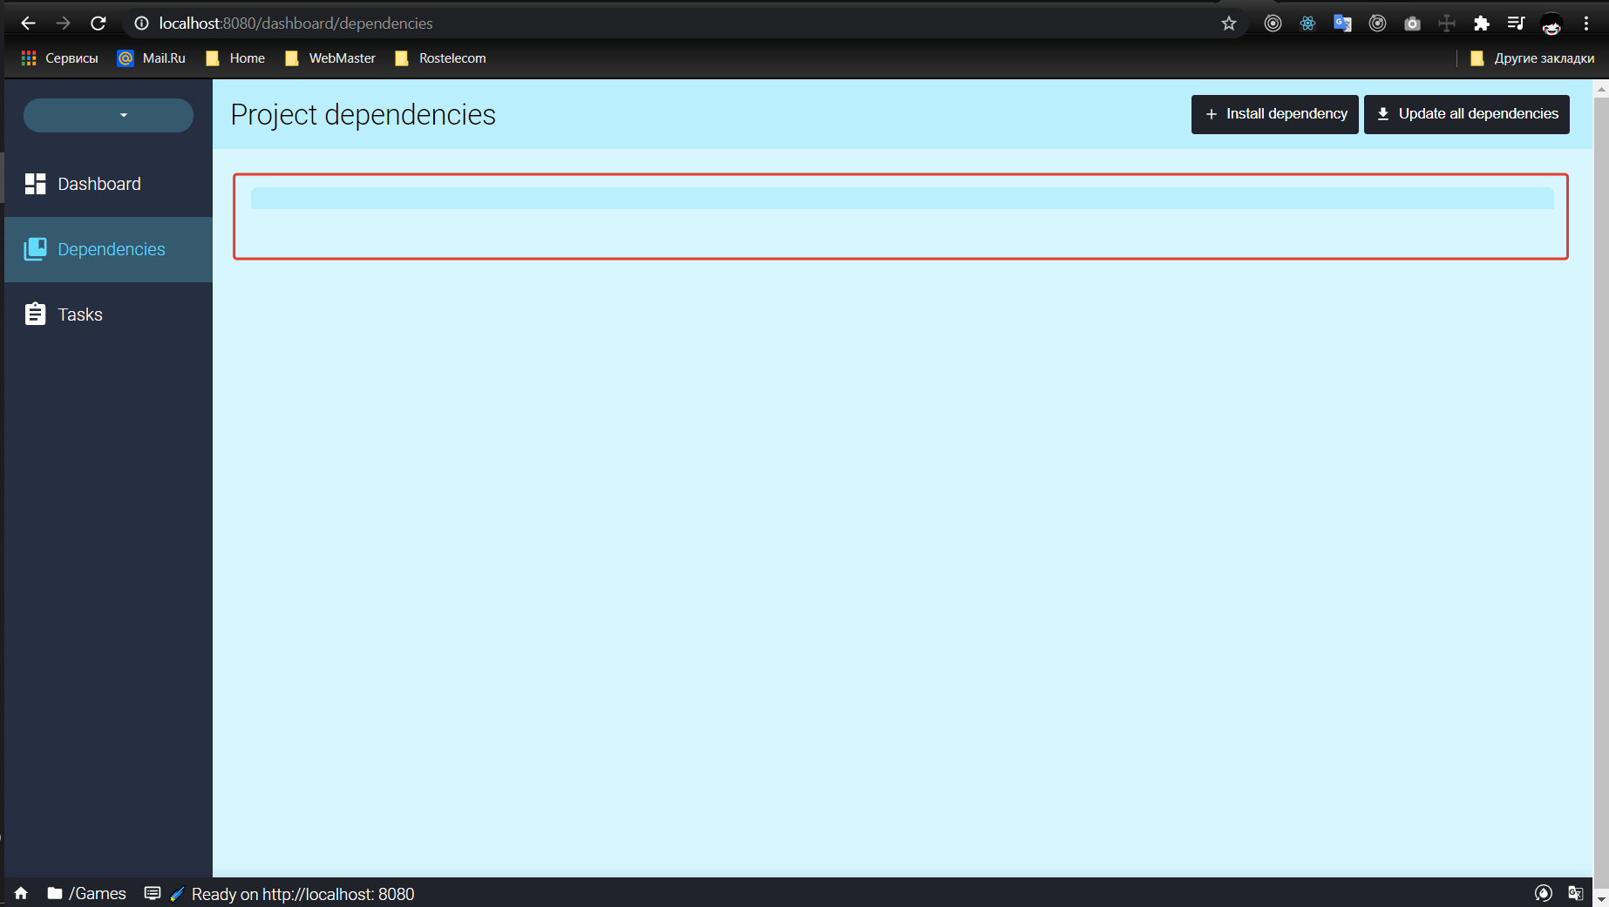Click Update all dependencies button

coord(1466,114)
